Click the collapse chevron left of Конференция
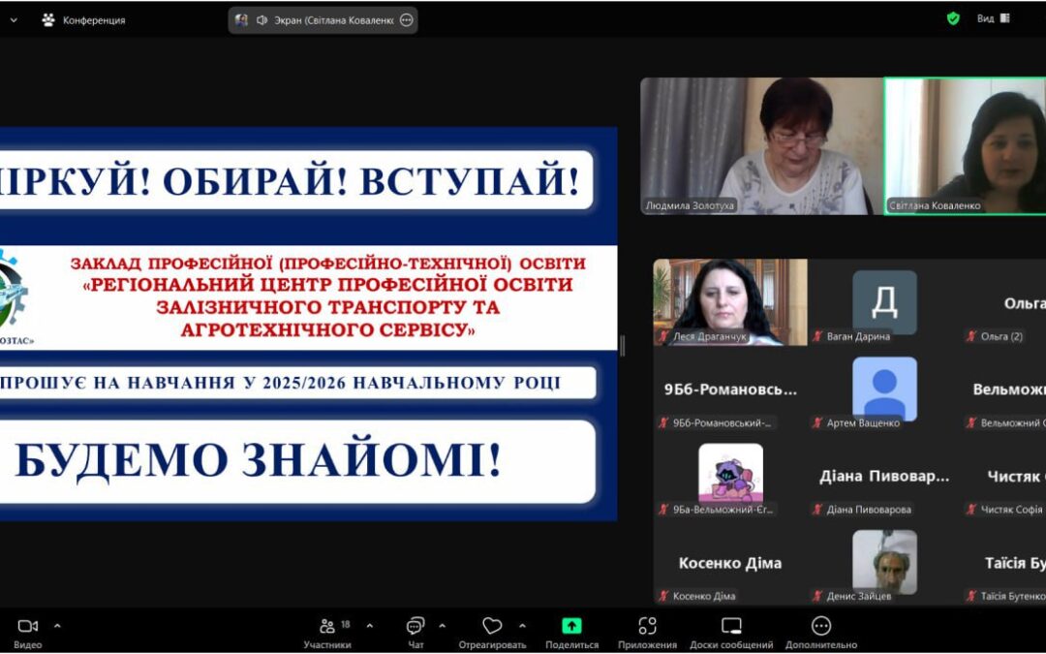 tap(14, 20)
